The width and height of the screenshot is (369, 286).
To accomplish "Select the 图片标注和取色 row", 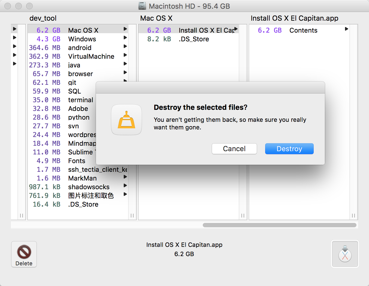I will (x=78, y=195).
